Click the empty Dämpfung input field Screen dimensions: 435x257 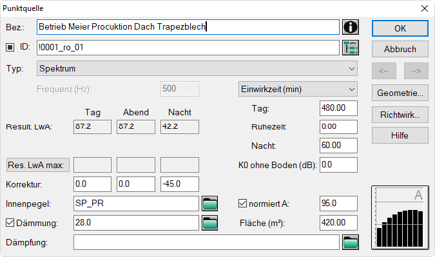[206, 242]
